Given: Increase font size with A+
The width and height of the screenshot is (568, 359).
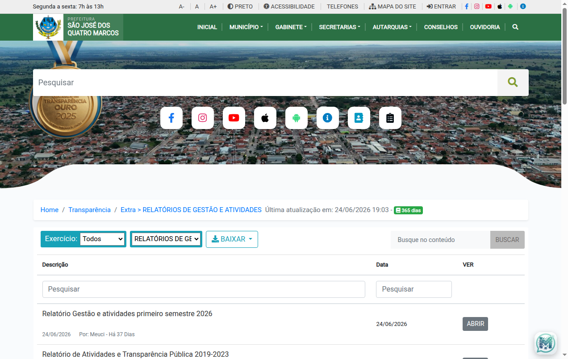Looking at the screenshot, I should (213, 7).
